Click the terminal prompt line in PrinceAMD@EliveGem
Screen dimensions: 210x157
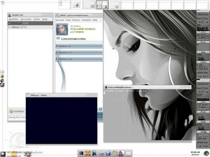(125, 91)
